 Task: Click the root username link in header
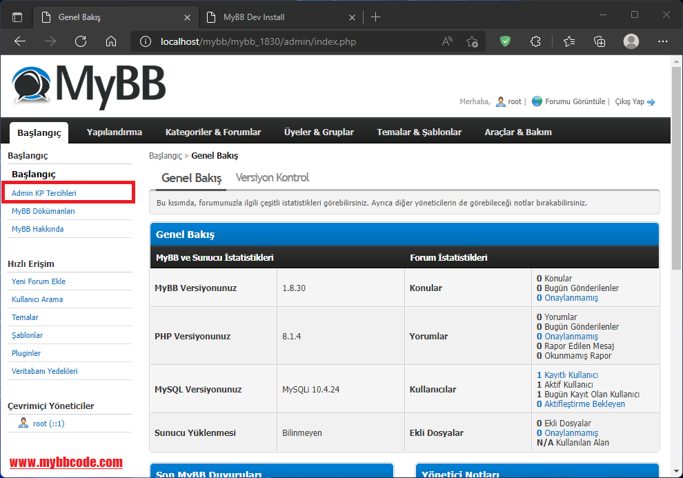pyautogui.click(x=515, y=101)
